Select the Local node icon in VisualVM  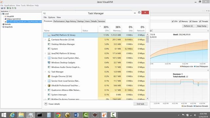coord(3,14)
